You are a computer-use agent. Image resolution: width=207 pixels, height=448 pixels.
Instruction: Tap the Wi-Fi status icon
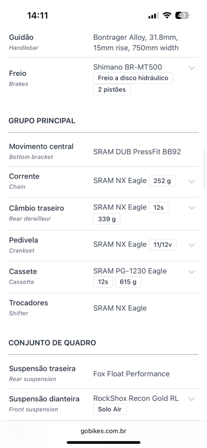coord(167,15)
